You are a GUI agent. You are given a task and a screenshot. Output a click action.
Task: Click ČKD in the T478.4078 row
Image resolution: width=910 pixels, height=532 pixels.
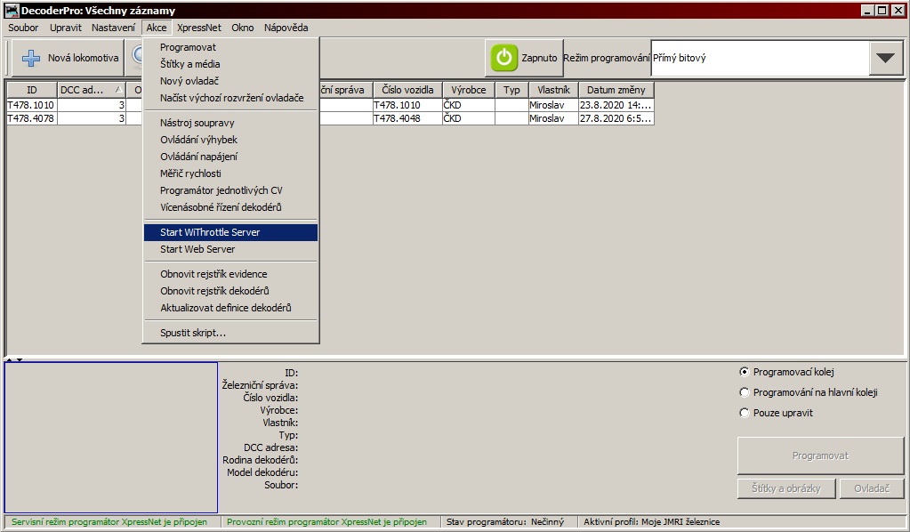(x=469, y=118)
